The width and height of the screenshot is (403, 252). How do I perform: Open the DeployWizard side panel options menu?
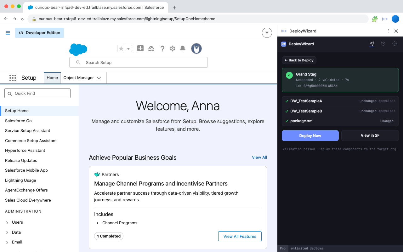coord(388,31)
